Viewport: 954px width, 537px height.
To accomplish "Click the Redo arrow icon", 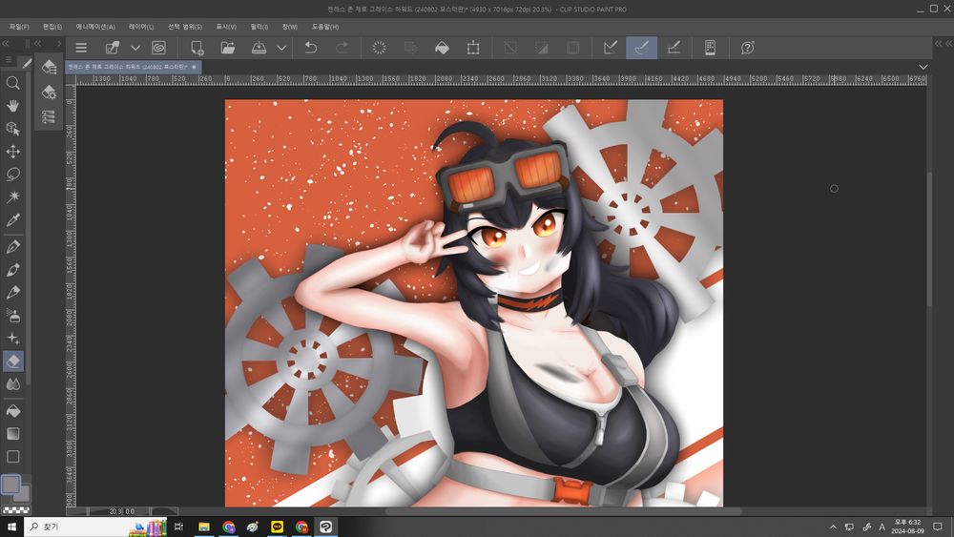I will (342, 48).
